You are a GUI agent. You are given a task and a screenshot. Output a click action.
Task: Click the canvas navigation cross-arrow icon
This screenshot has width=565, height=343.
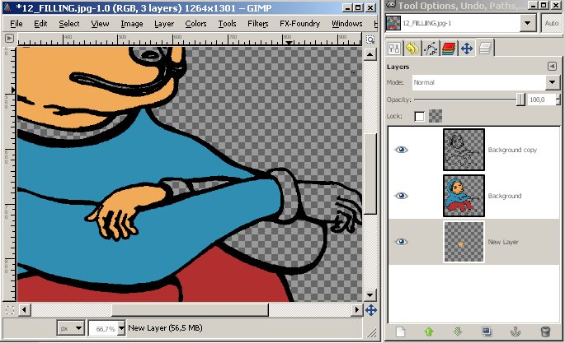[371, 310]
